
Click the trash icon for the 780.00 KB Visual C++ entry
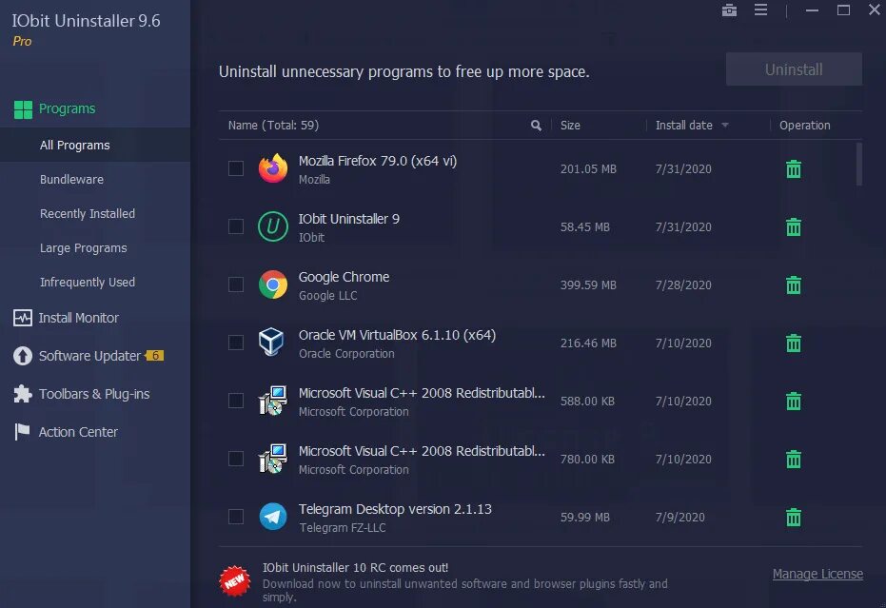pyautogui.click(x=794, y=459)
